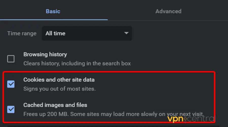Uncheck Cached images and files checkbox

[x=11, y=109]
